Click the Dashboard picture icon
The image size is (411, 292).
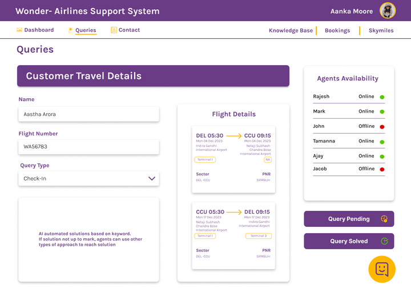coord(19,30)
